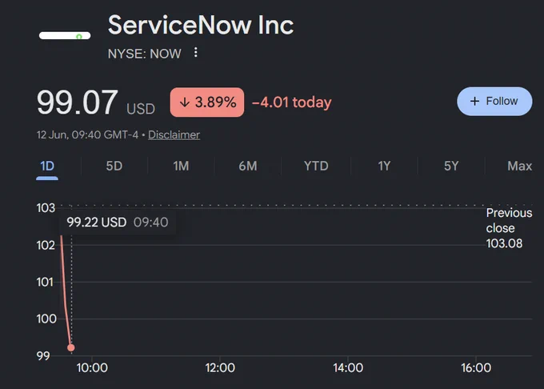The height and width of the screenshot is (389, 544).
Task: Show the 1M price history
Action: [181, 166]
